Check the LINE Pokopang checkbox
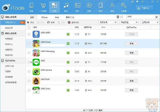The height and width of the screenshot is (112, 160). point(29,53)
